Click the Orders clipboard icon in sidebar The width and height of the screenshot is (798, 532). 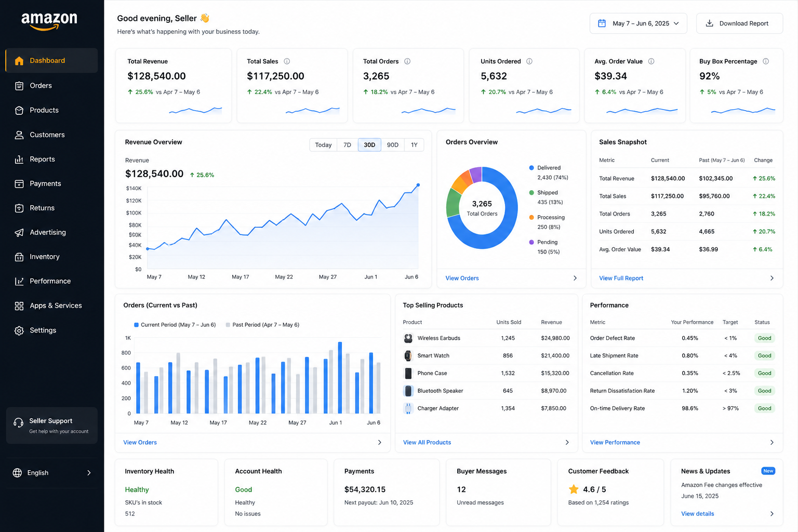pos(19,86)
